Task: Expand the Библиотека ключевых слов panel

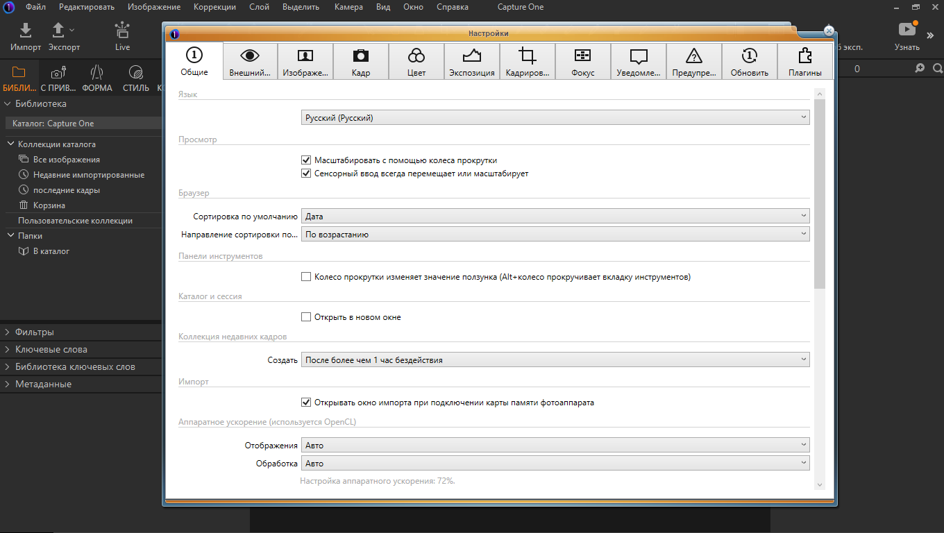Action: tap(8, 367)
